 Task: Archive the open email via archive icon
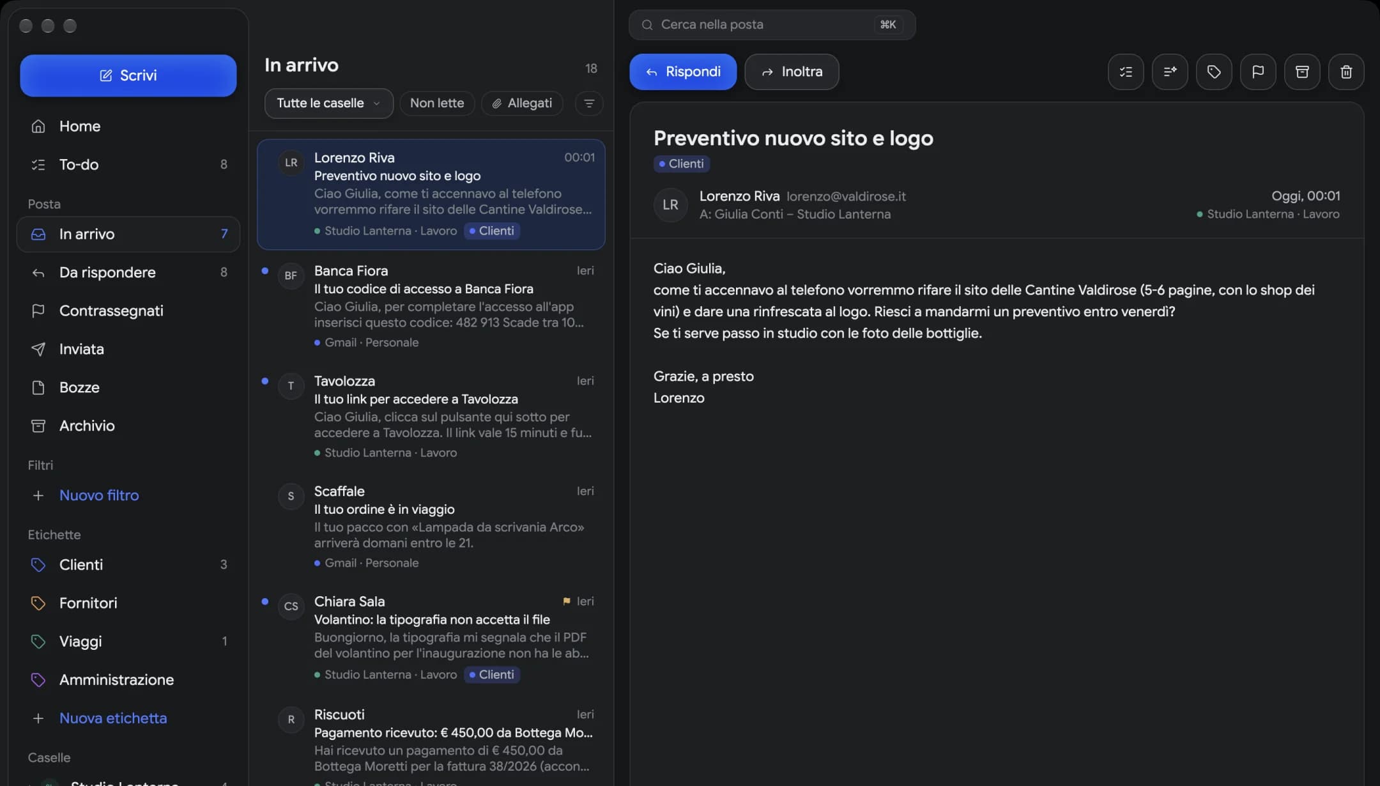point(1301,72)
